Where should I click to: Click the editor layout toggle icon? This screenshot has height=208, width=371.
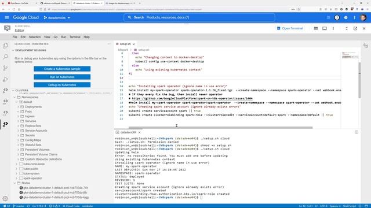tap(316, 28)
